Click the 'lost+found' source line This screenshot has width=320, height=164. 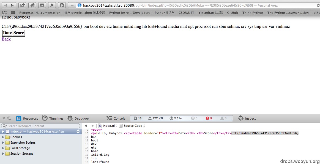(100, 162)
